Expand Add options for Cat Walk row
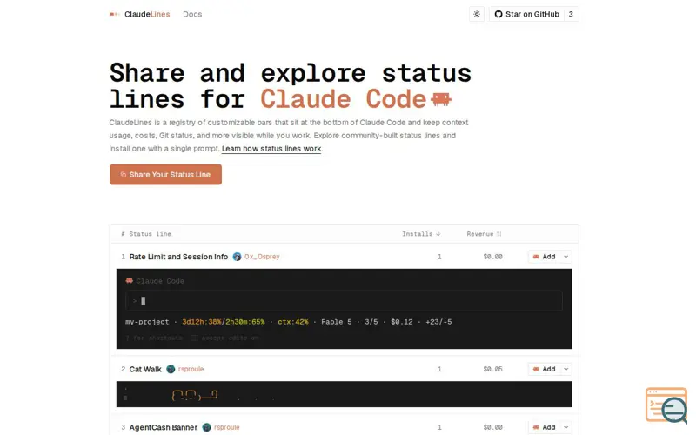696x435 pixels. 566,369
